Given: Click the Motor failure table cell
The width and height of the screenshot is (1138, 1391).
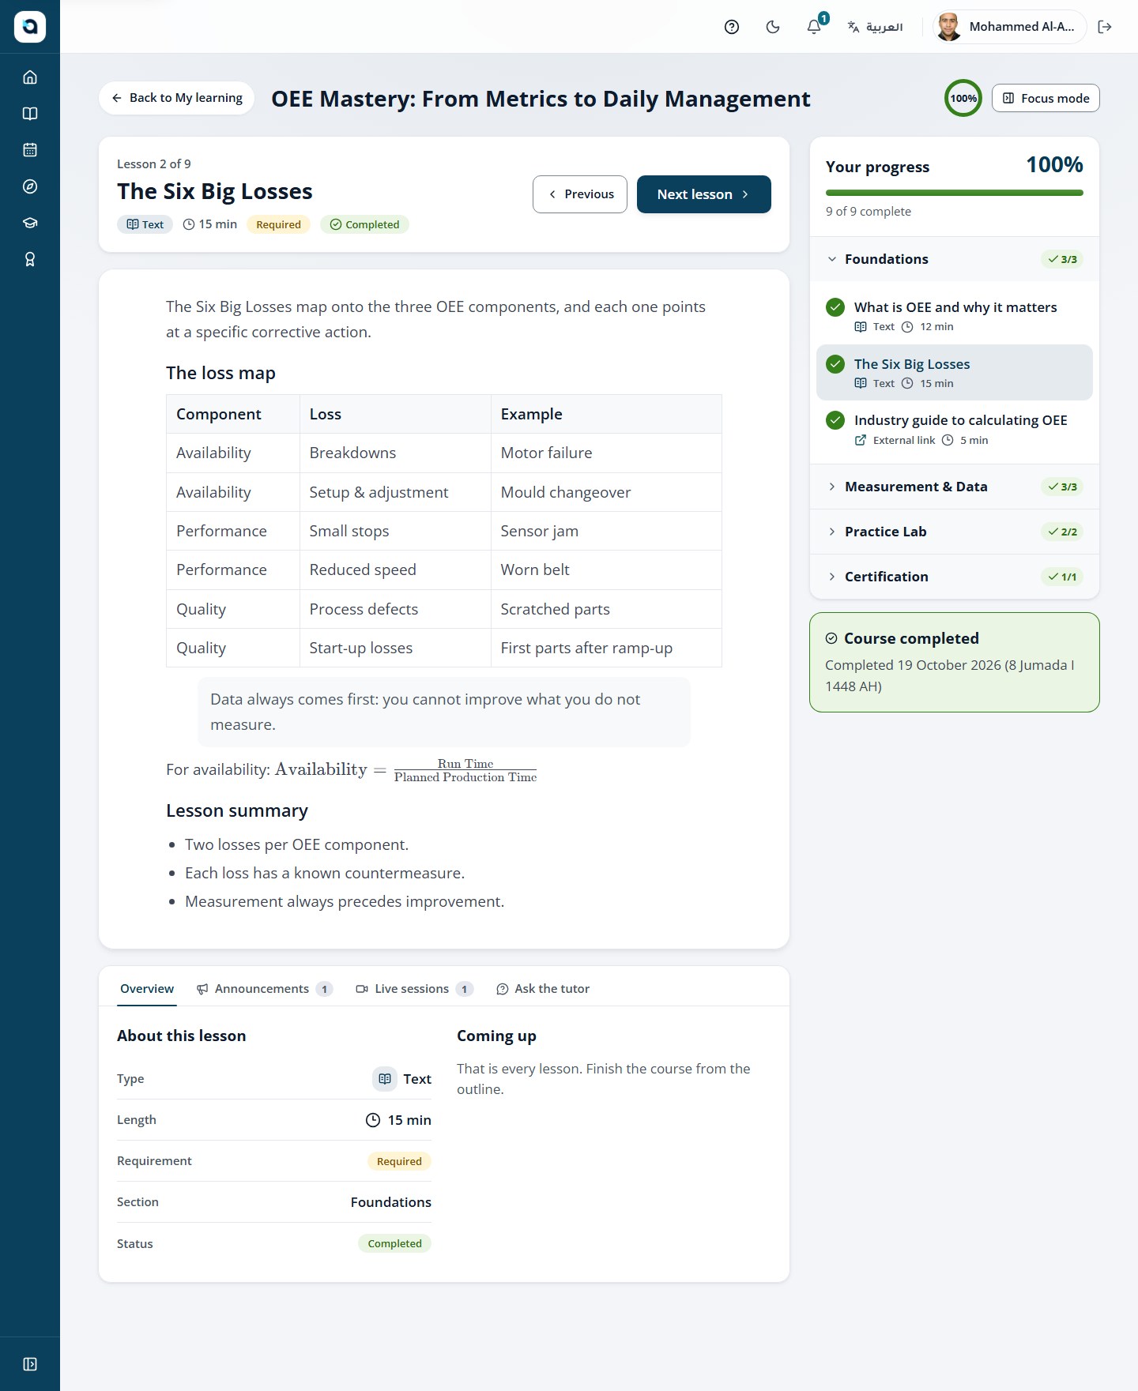Looking at the screenshot, I should click(606, 453).
